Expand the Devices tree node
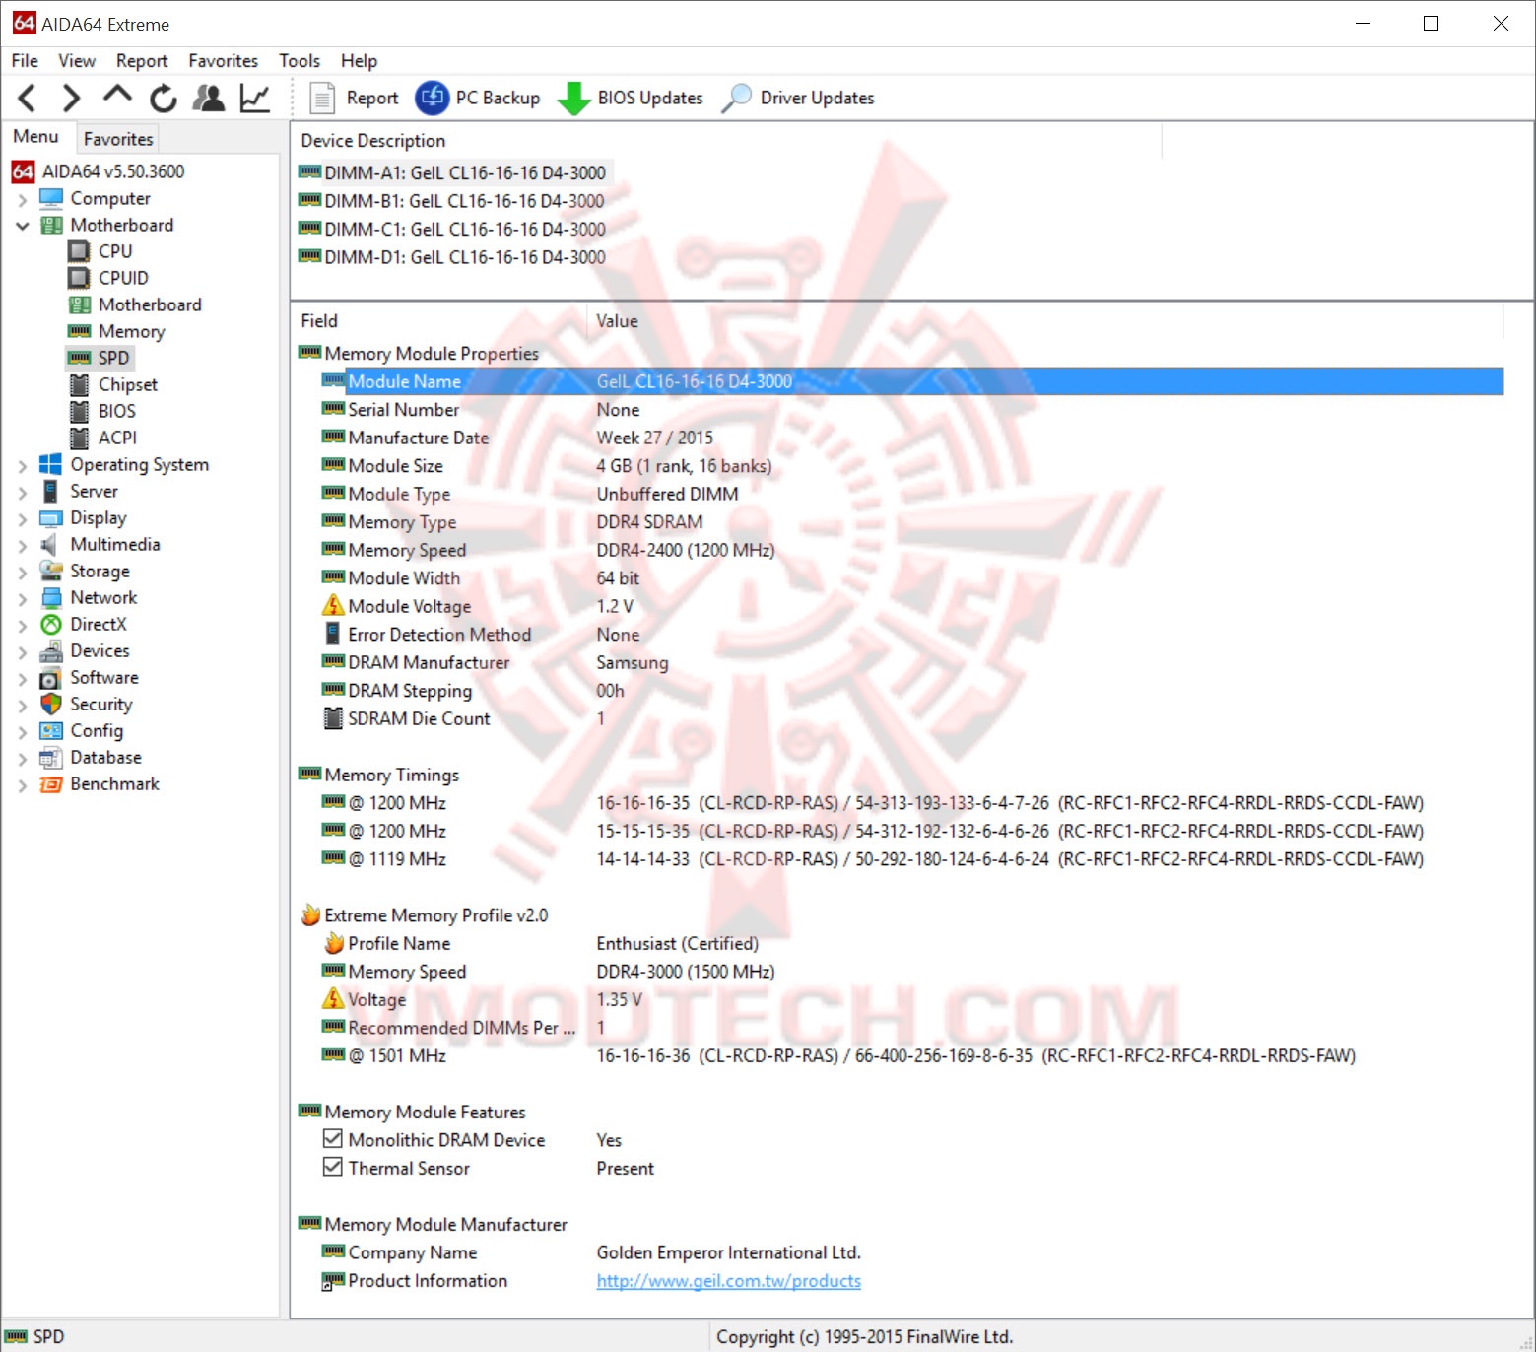This screenshot has height=1352, width=1536. tap(23, 651)
